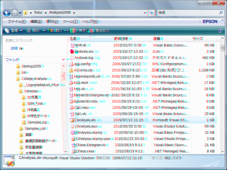Click the blue help question mark icon
227x170 pixels.
[220, 31]
